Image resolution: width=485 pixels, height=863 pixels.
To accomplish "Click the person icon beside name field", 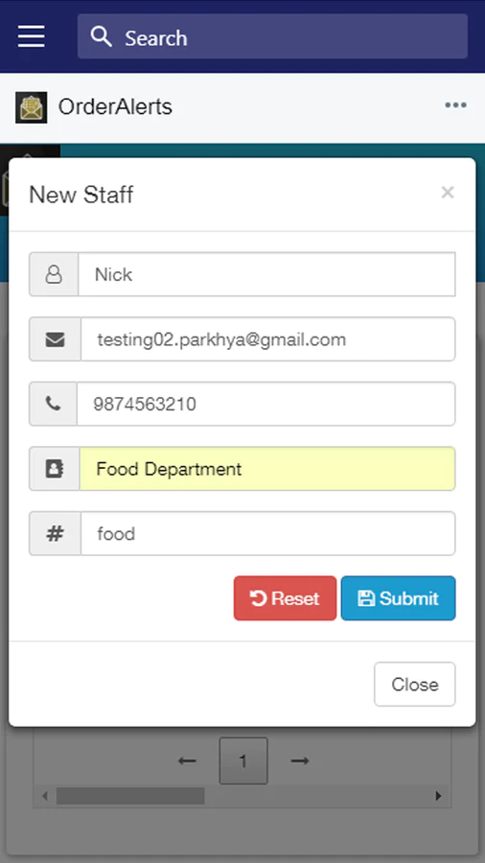I will 54,274.
